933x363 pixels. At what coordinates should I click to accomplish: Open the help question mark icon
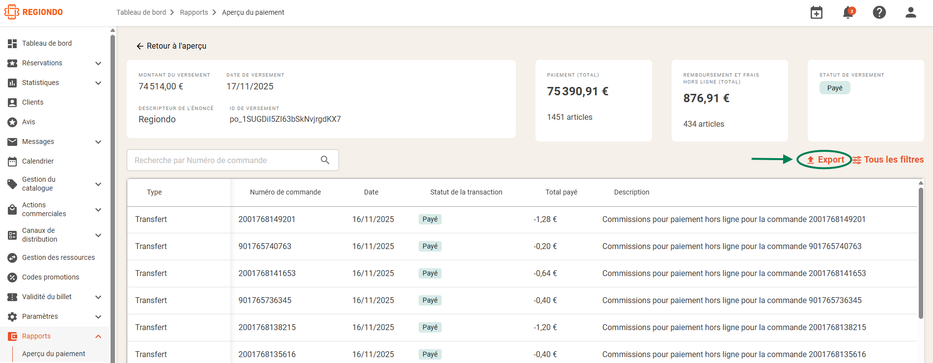click(x=879, y=12)
